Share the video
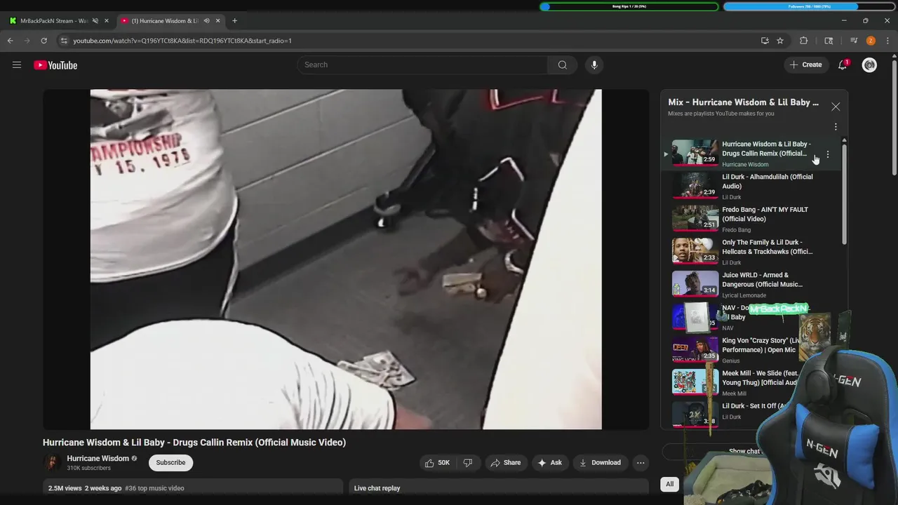Viewport: 898px width, 505px height. pos(506,463)
